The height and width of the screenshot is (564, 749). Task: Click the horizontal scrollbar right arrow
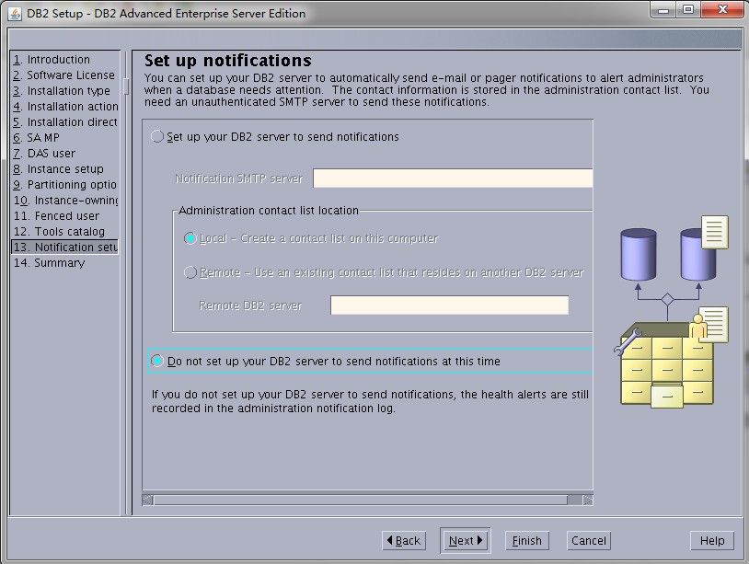tap(588, 500)
